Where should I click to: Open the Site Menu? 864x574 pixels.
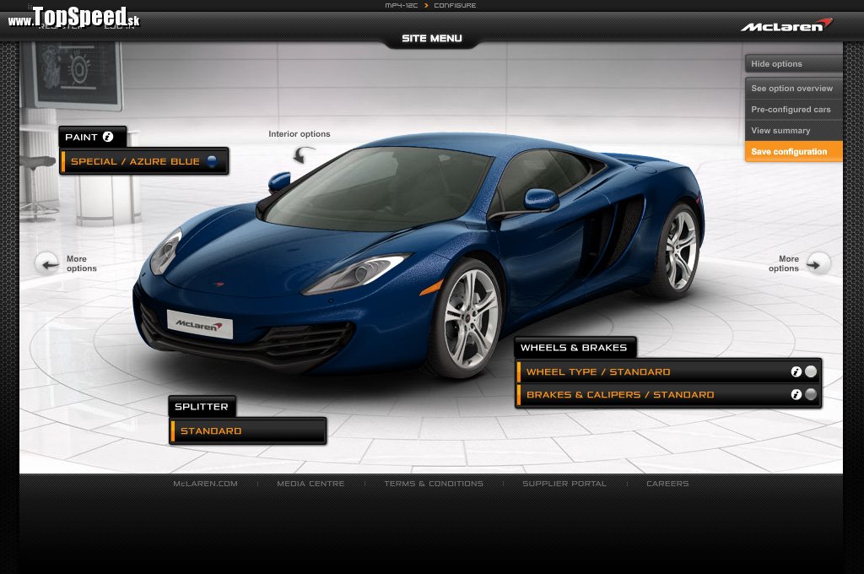pyautogui.click(x=431, y=39)
